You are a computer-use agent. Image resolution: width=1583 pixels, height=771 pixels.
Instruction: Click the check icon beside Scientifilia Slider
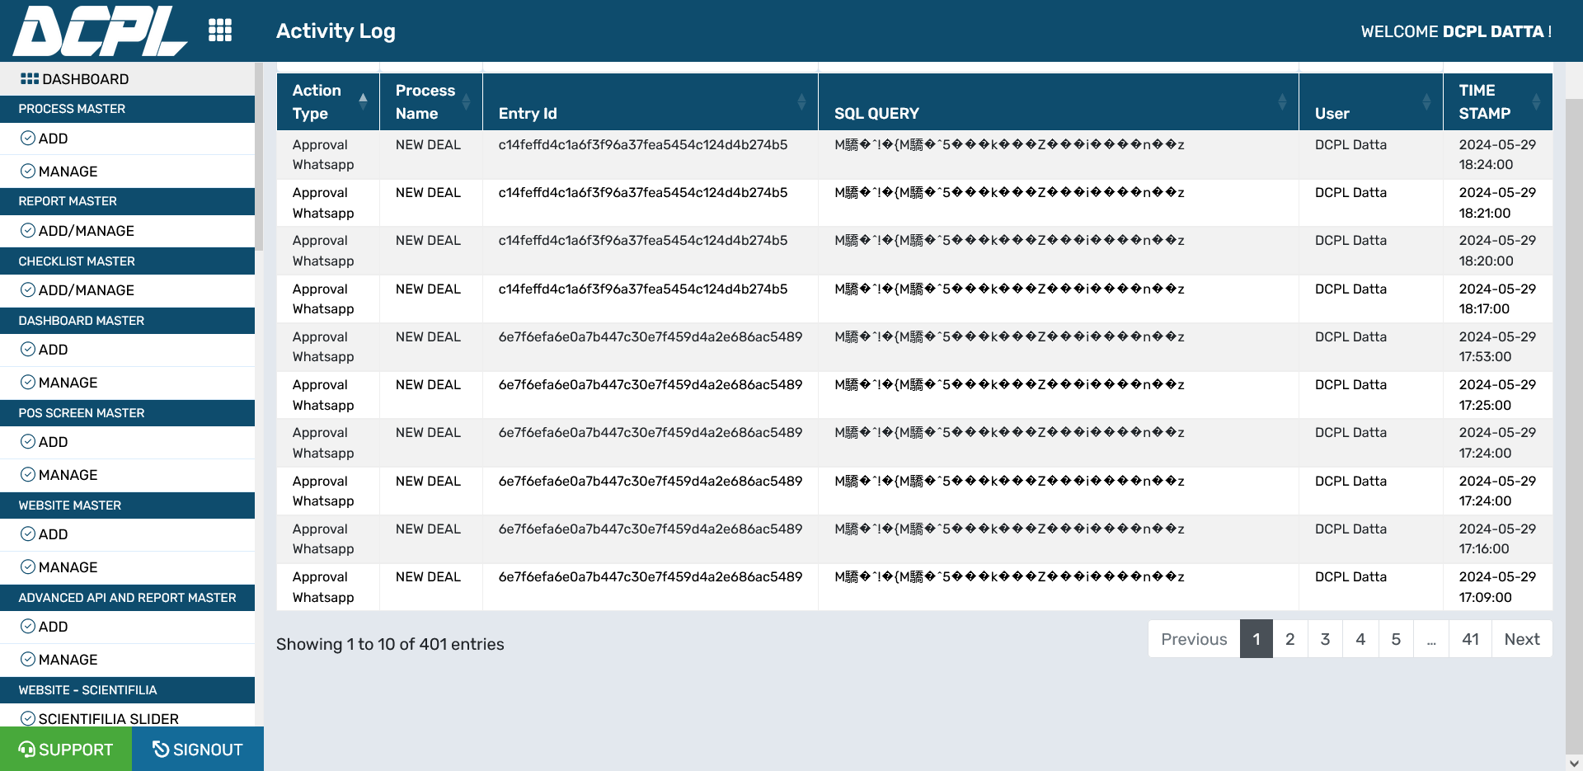28,719
